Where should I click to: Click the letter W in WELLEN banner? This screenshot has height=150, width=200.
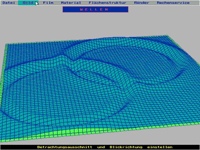[82, 10]
